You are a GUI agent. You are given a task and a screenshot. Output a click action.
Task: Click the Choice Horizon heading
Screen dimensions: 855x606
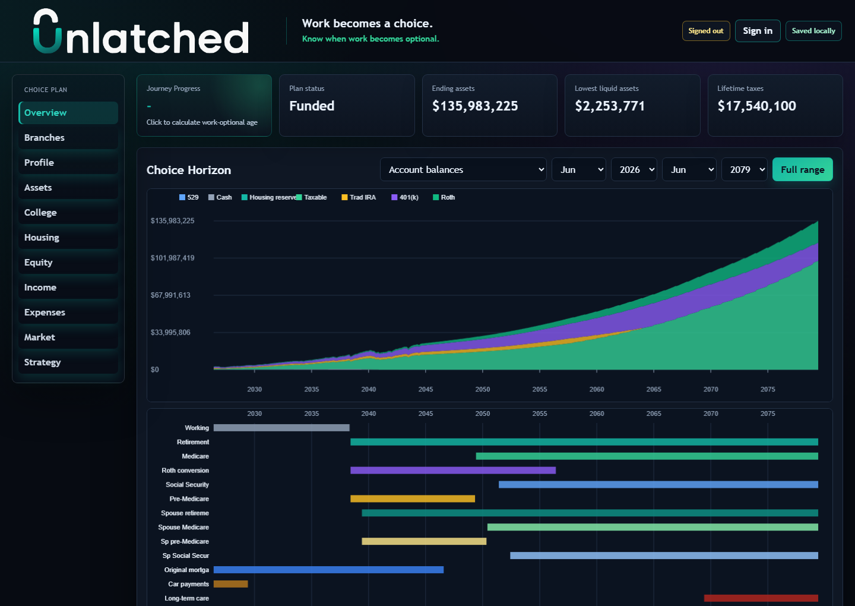pyautogui.click(x=189, y=171)
